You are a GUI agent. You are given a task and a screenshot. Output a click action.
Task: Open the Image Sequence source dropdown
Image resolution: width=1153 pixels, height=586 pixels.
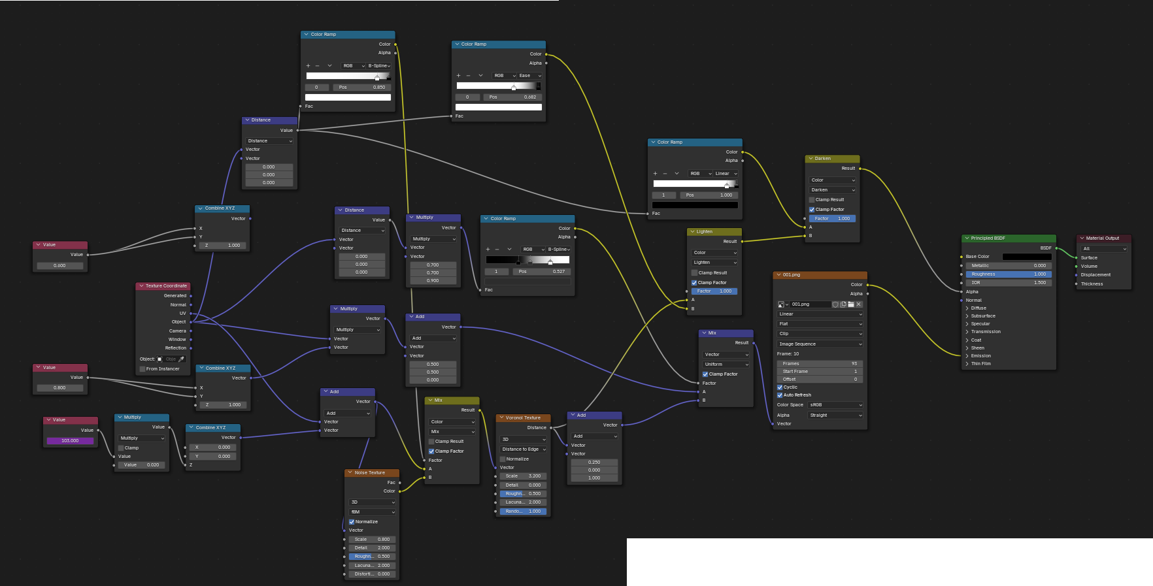click(820, 344)
